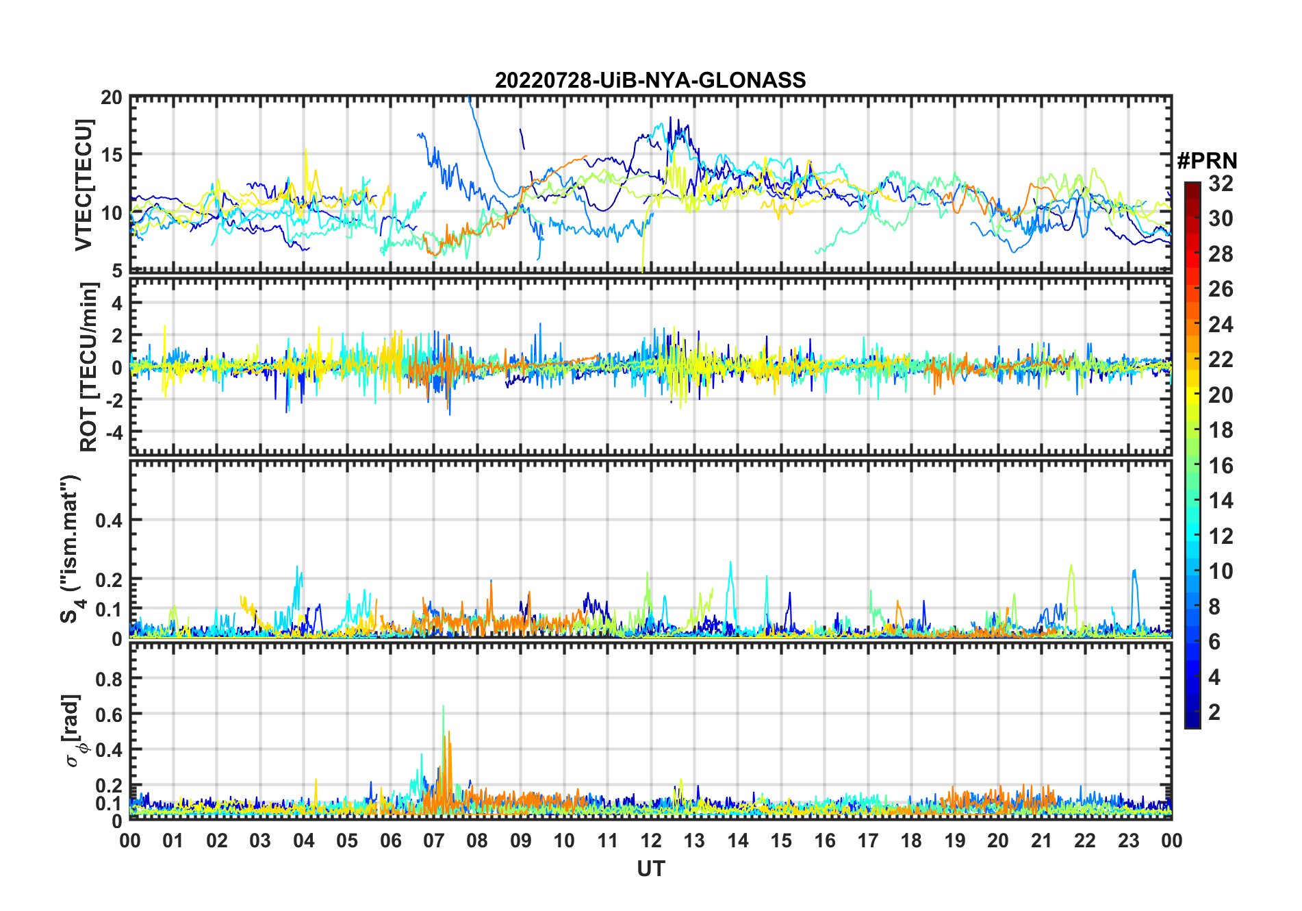Click VTEC y-axis tick label 15

pos(112,155)
